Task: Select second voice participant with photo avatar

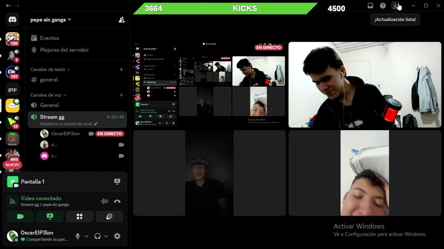Action: pyautogui.click(x=44, y=145)
